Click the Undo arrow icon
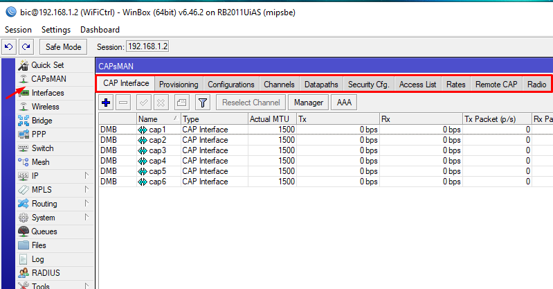The image size is (553, 289). (x=9, y=46)
